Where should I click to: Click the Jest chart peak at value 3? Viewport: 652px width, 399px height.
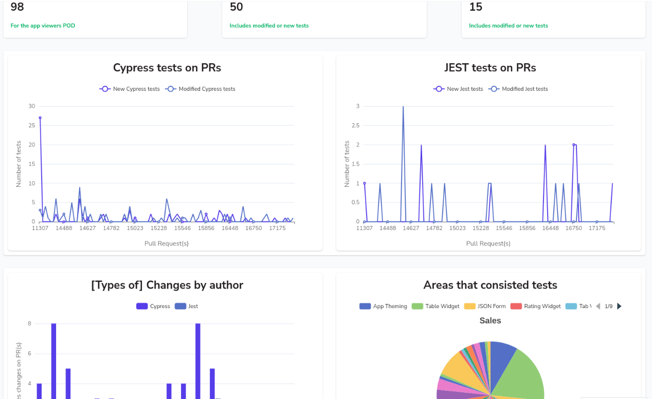403,107
